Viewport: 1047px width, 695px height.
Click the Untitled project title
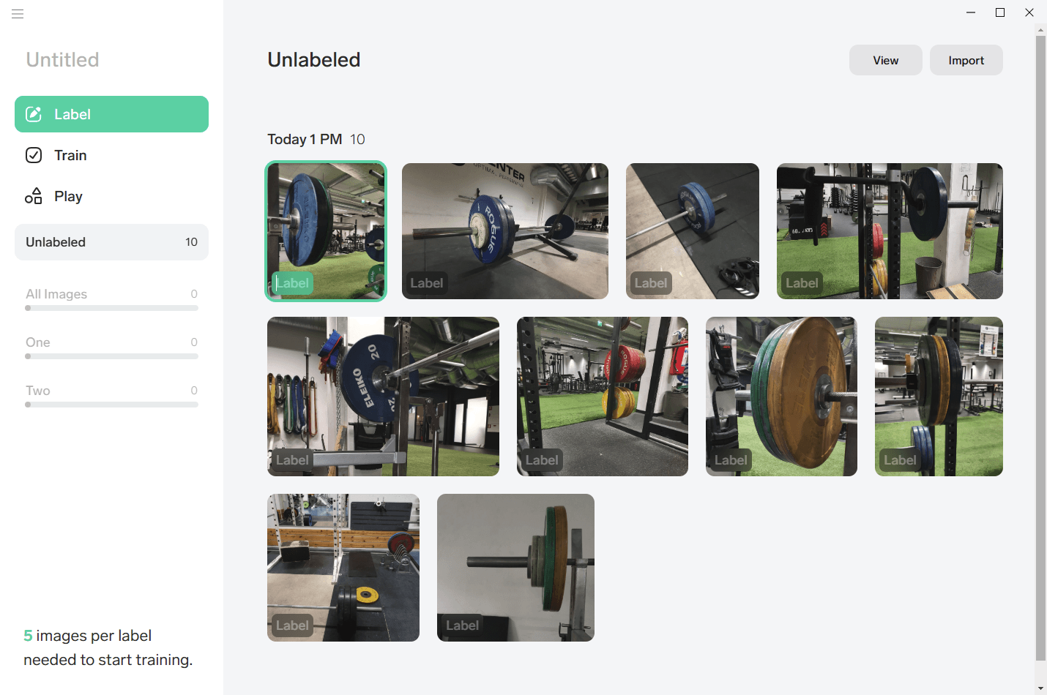click(62, 60)
